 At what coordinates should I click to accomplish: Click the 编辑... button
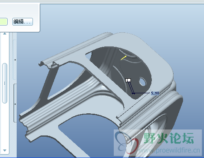23,22
